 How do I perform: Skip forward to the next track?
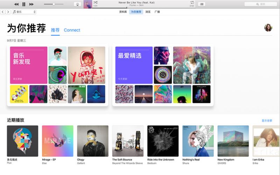pos(31,4)
